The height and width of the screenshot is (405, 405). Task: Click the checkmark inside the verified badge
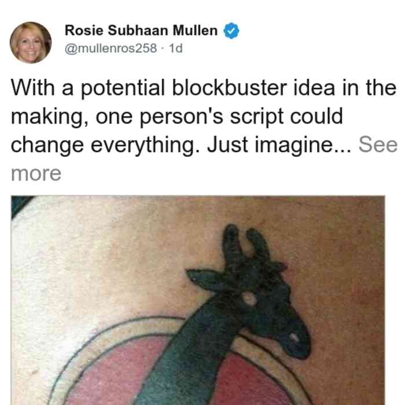231,31
